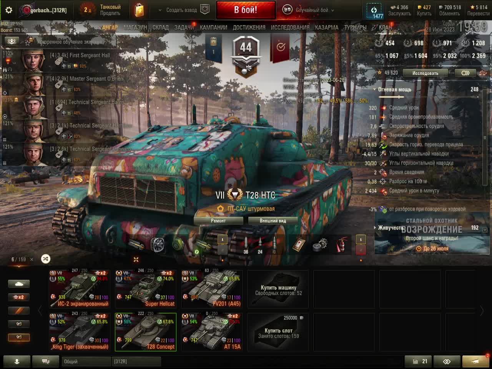Open the ventilation equipment slot
The height and width of the screenshot is (369, 492).
(157, 245)
